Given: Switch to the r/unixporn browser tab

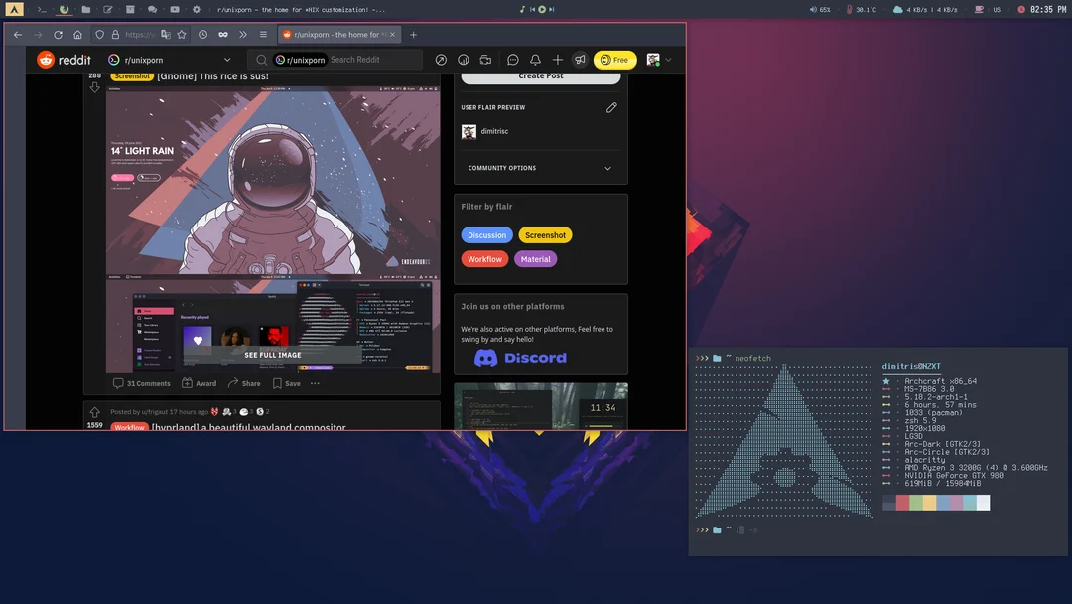Looking at the screenshot, I should point(337,33).
